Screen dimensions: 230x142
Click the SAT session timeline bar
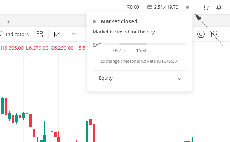pyautogui.click(x=145, y=44)
